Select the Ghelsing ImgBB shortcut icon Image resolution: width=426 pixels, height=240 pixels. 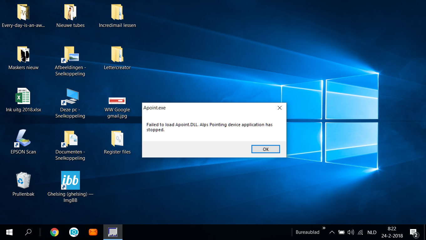pos(70,180)
